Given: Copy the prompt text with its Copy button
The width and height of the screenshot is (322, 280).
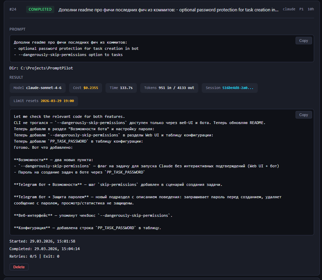Looking at the screenshot, I should pyautogui.click(x=303, y=41).
